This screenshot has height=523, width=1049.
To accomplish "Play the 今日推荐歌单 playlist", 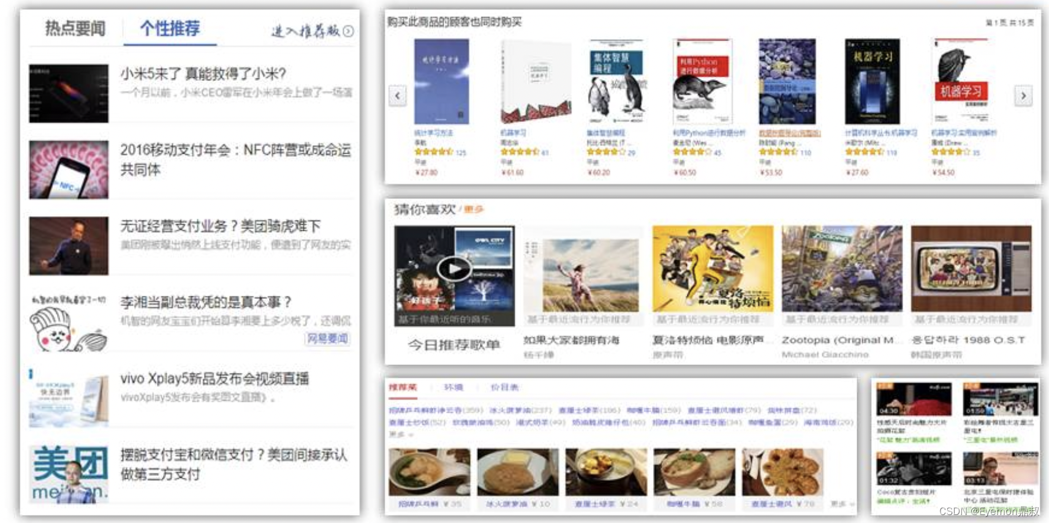I will click(x=454, y=268).
